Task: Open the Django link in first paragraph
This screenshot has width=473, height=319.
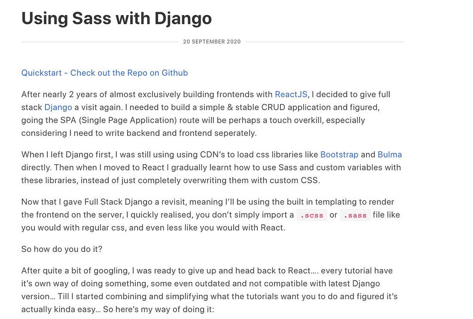Action: [58, 107]
